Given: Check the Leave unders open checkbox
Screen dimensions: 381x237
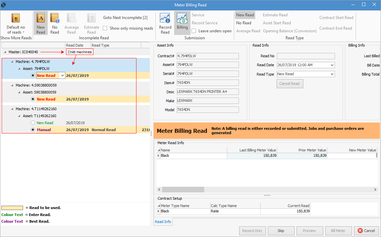Looking at the screenshot, I should click(x=194, y=30).
